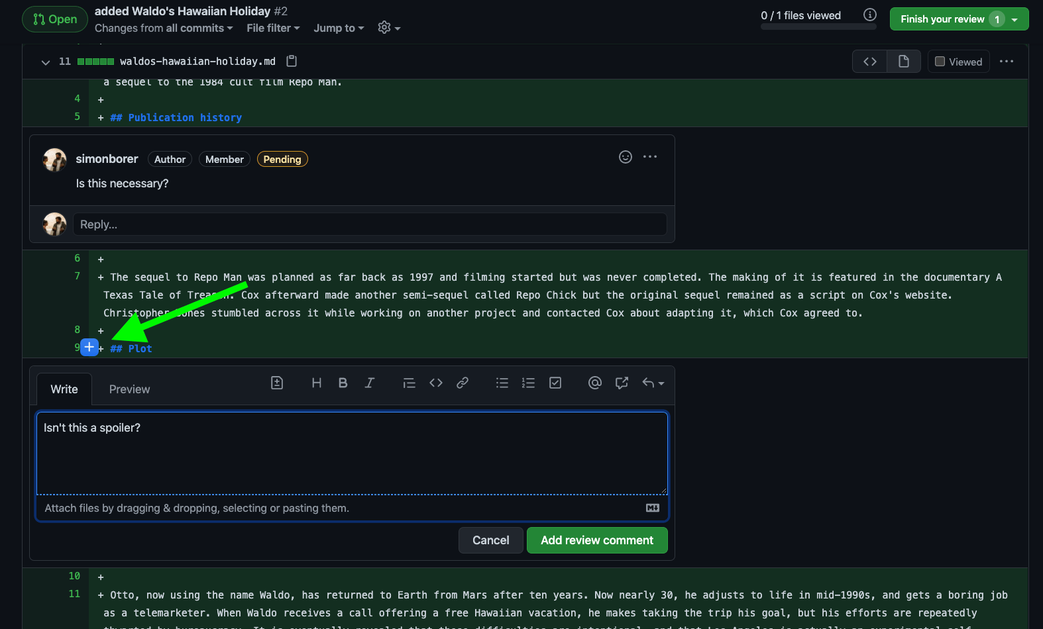Click line number 11 in diff
Viewport: 1043px width, 629px height.
[74, 594]
